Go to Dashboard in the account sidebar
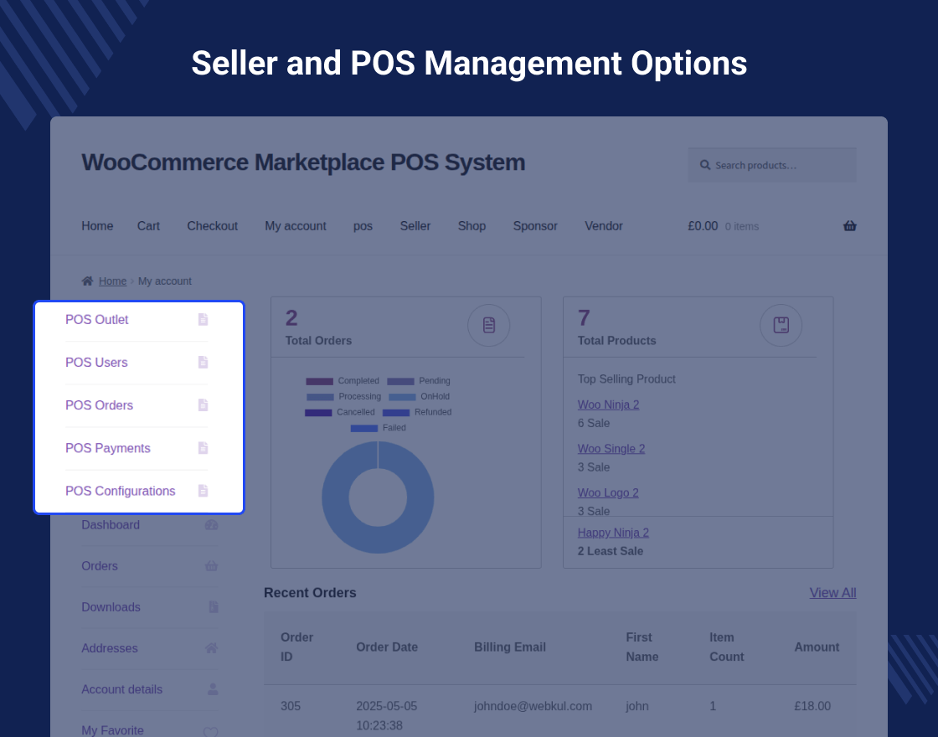Viewport: 938px width, 737px height. point(111,524)
